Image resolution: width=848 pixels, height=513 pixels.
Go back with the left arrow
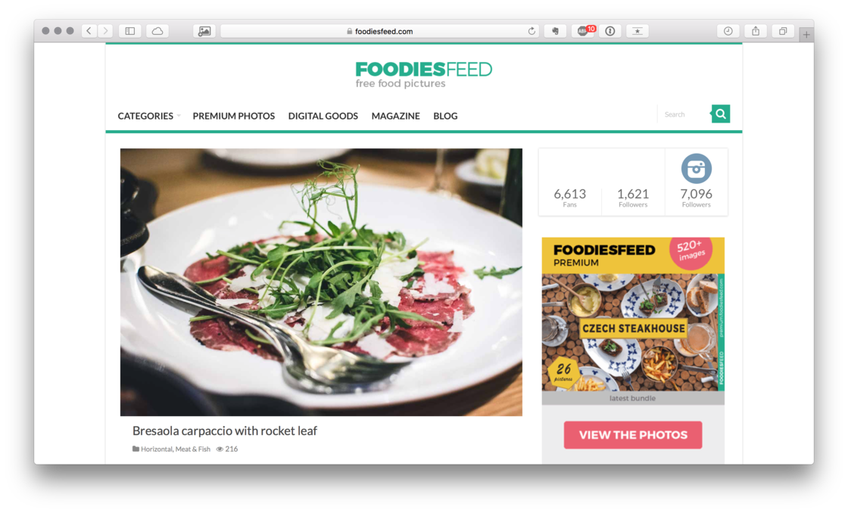coord(89,31)
